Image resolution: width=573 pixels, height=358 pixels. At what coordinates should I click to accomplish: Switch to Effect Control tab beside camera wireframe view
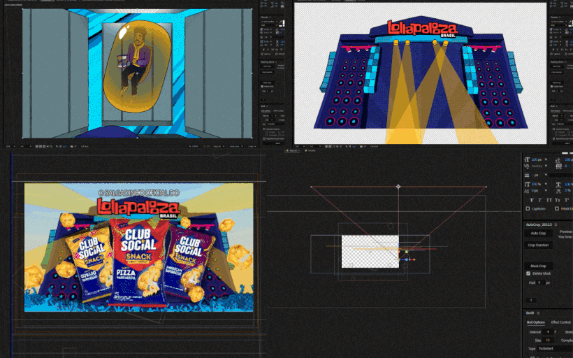(x=561, y=322)
